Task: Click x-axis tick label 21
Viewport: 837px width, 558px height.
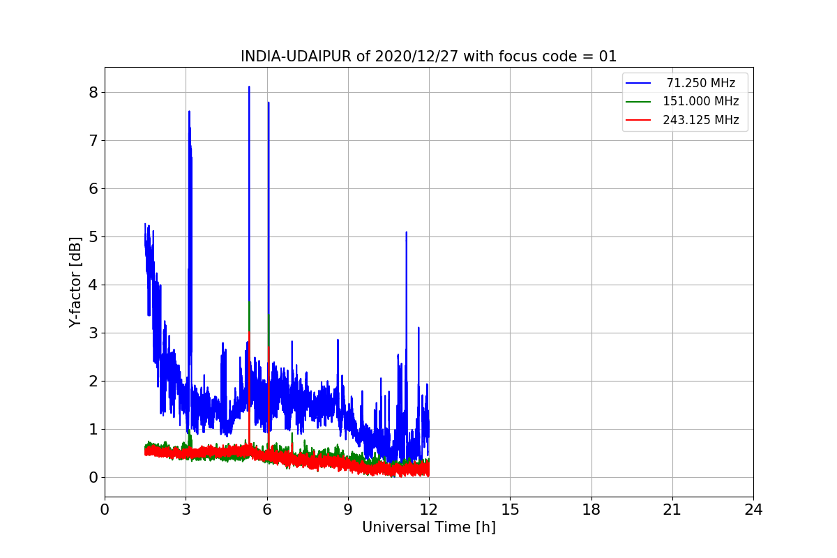Action: [x=672, y=510]
